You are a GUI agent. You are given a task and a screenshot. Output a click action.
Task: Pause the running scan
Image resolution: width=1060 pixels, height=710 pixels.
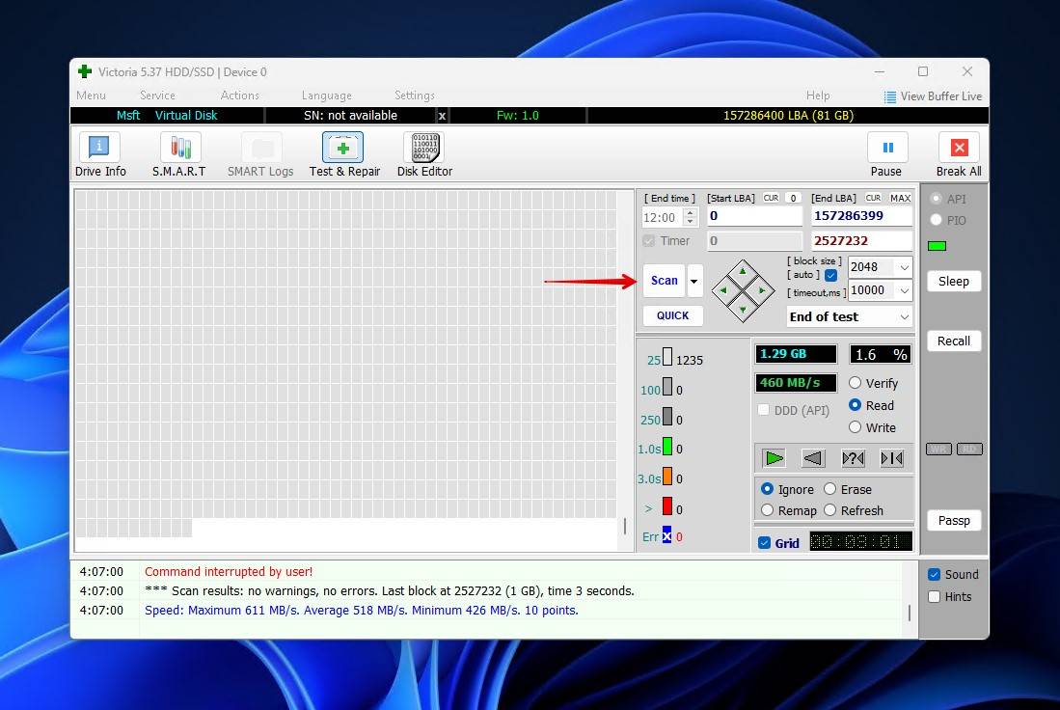(x=887, y=155)
